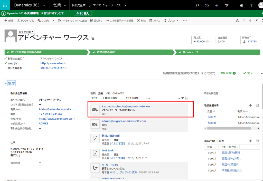263x181 pixels.
Task: Click the hierarchy view icon
Action: click(237, 21)
